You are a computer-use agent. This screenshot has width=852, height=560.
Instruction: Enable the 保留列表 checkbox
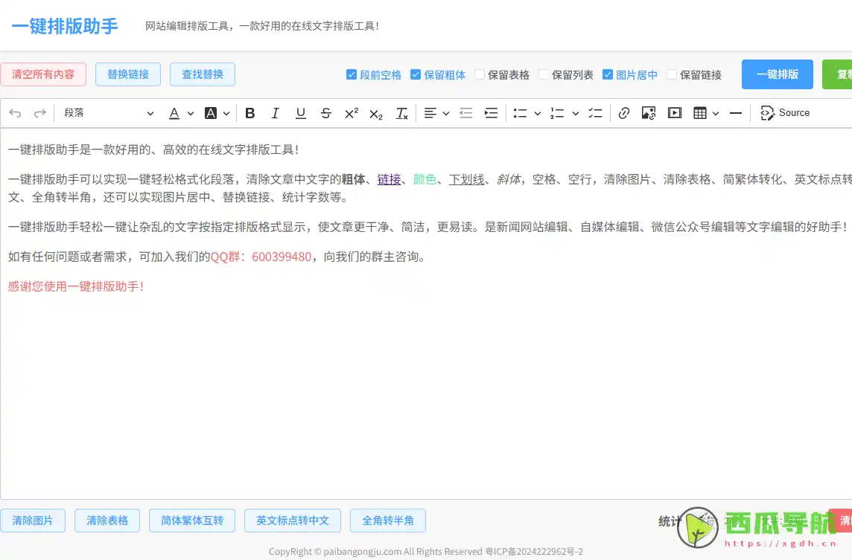[544, 74]
